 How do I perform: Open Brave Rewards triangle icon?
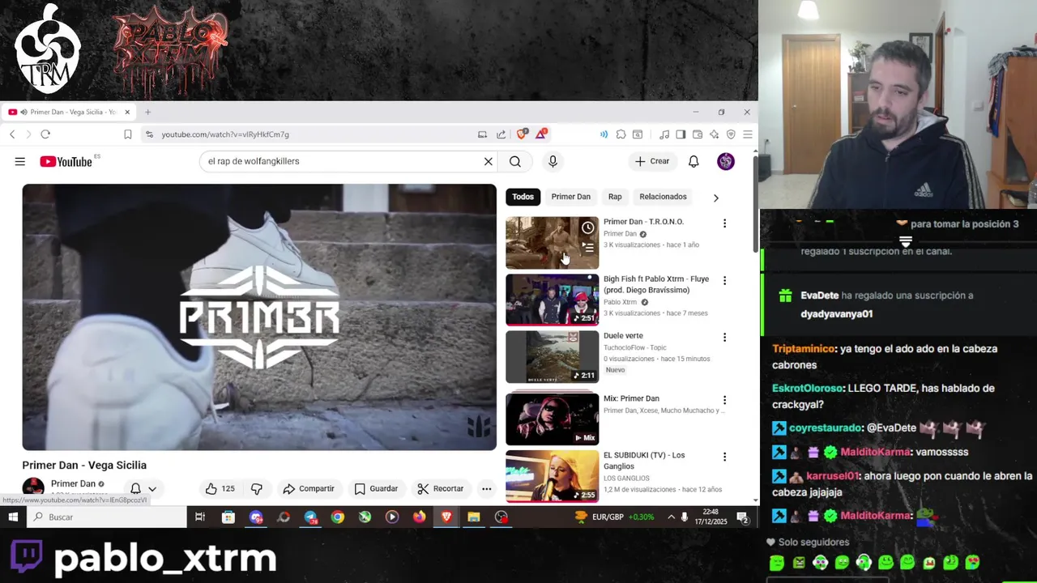click(x=540, y=134)
